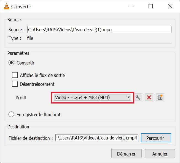The height and width of the screenshot is (163, 180).
Task: Create a new profile icon
Action: point(160,97)
